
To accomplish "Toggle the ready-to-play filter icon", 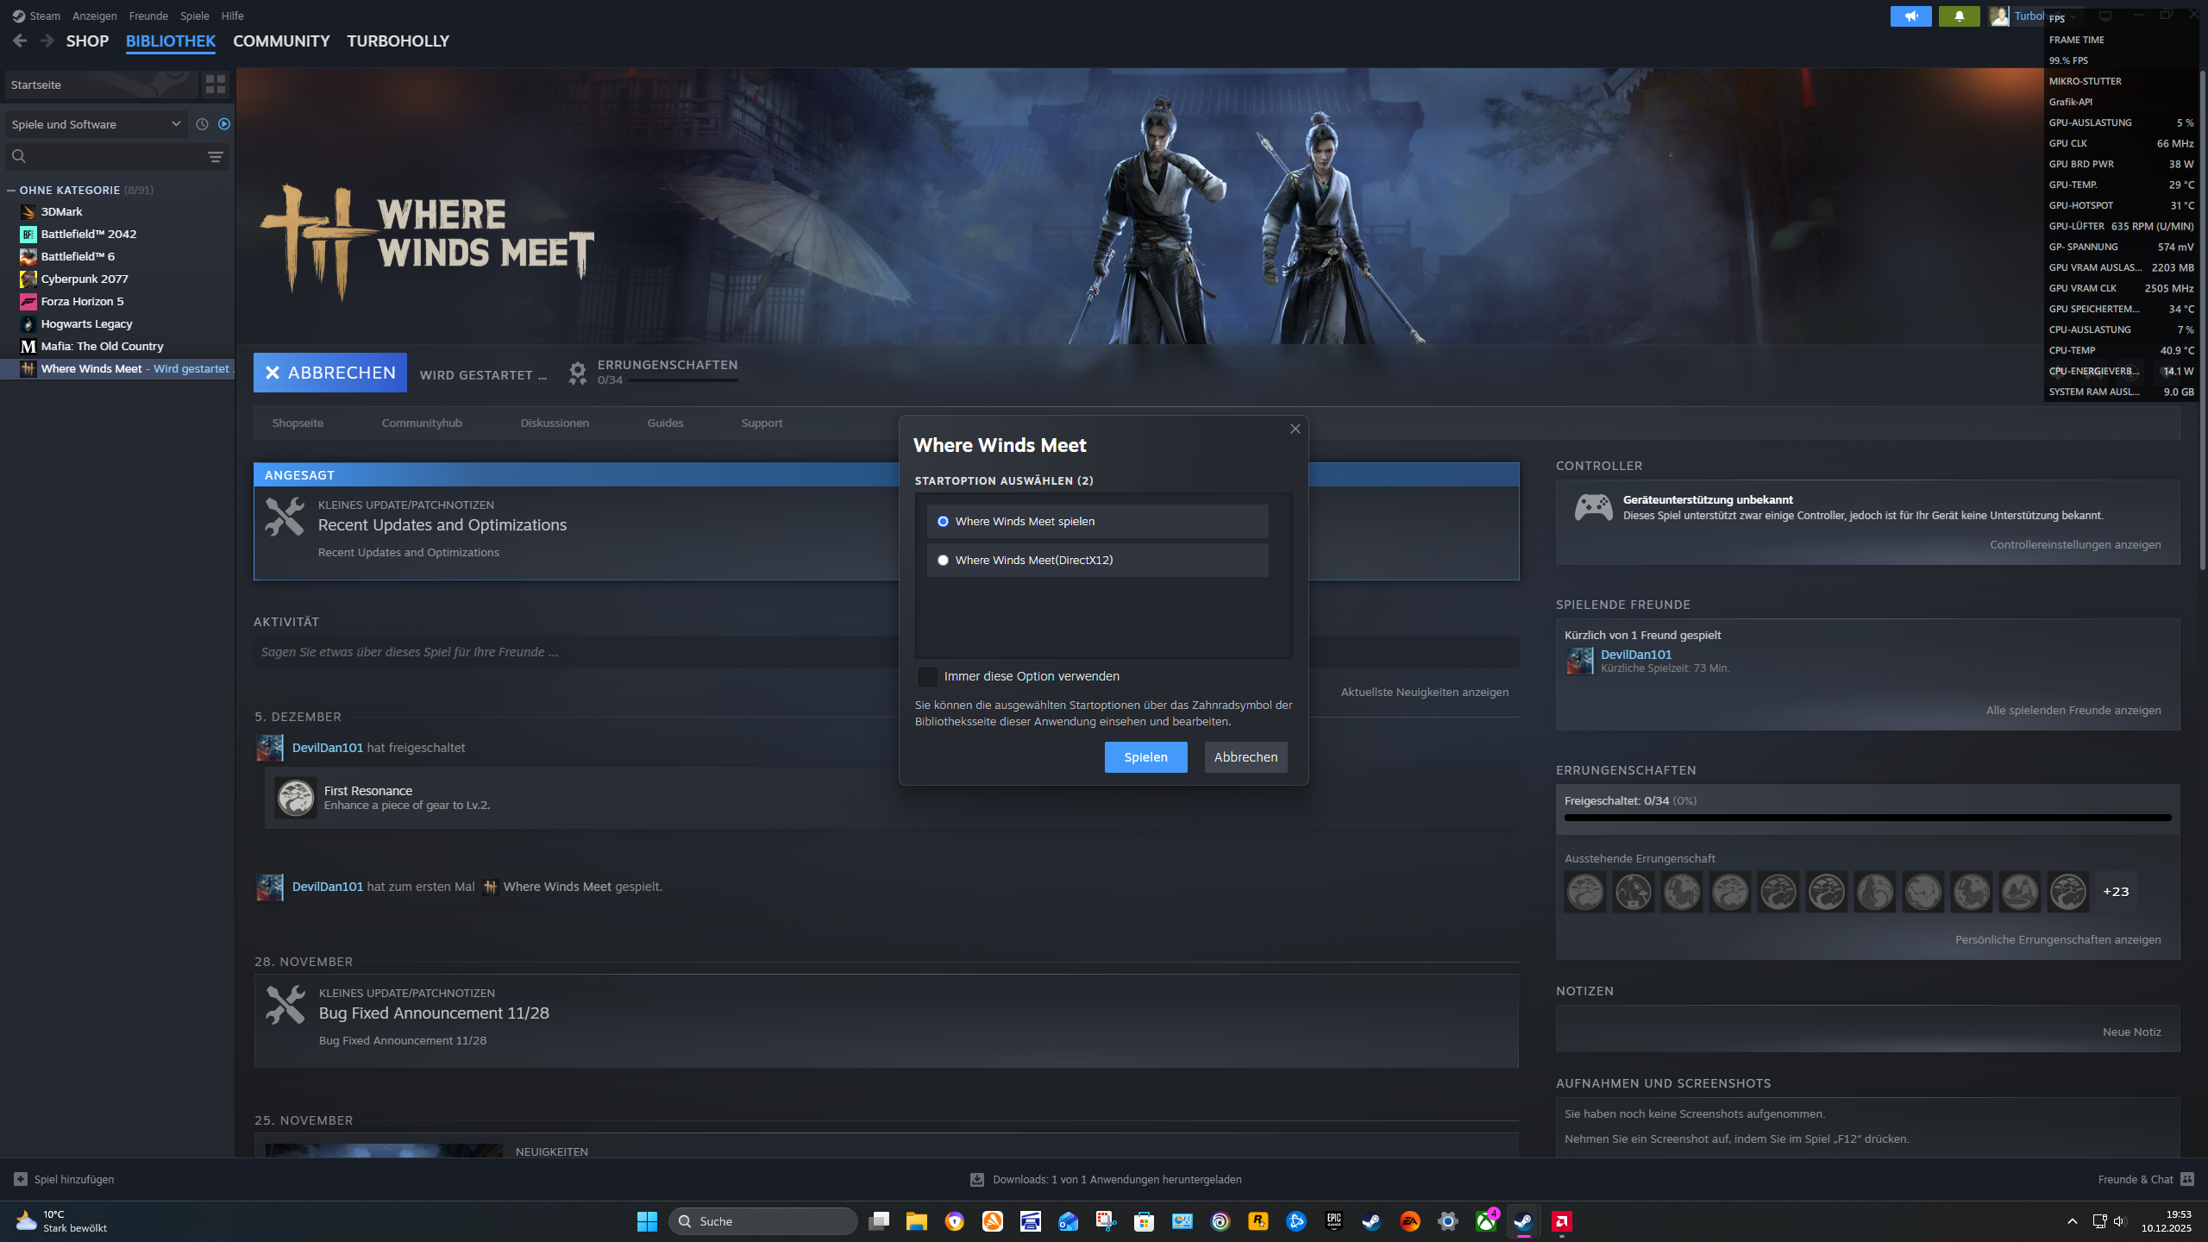I will coord(224,124).
